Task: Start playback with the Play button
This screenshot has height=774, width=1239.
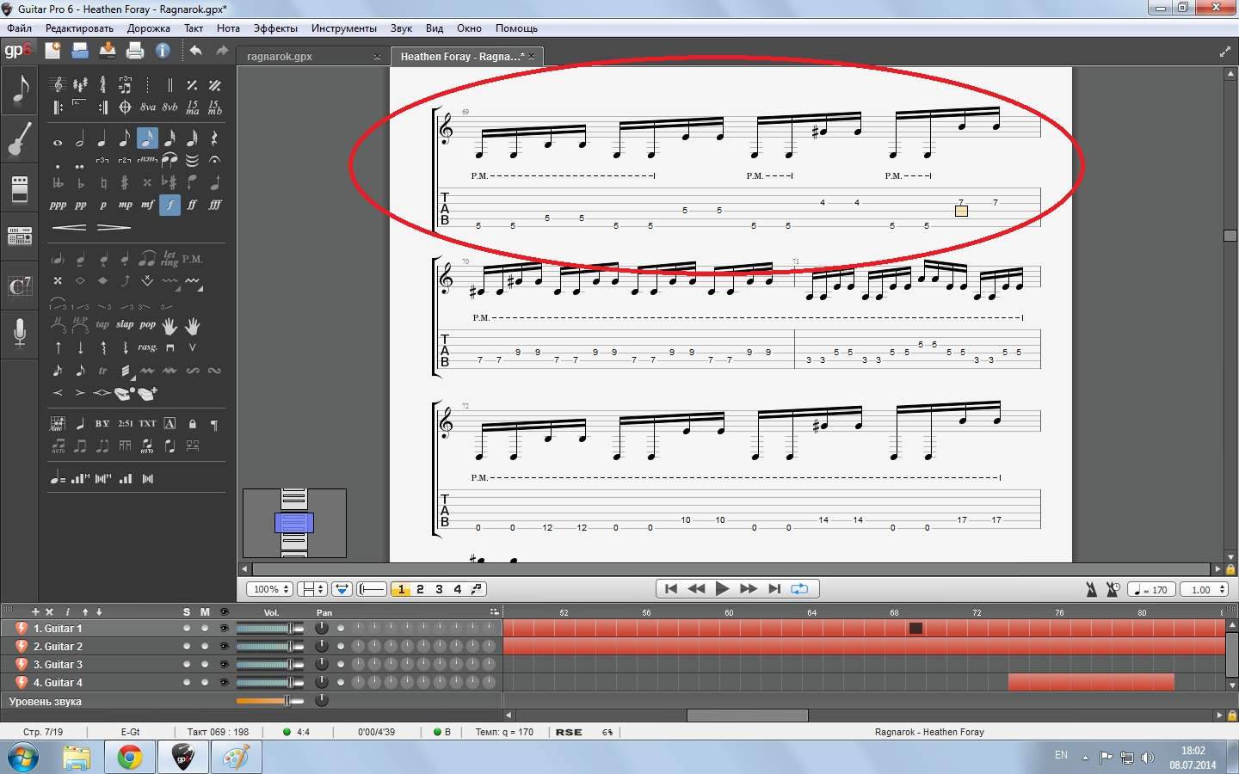Action: click(x=723, y=589)
